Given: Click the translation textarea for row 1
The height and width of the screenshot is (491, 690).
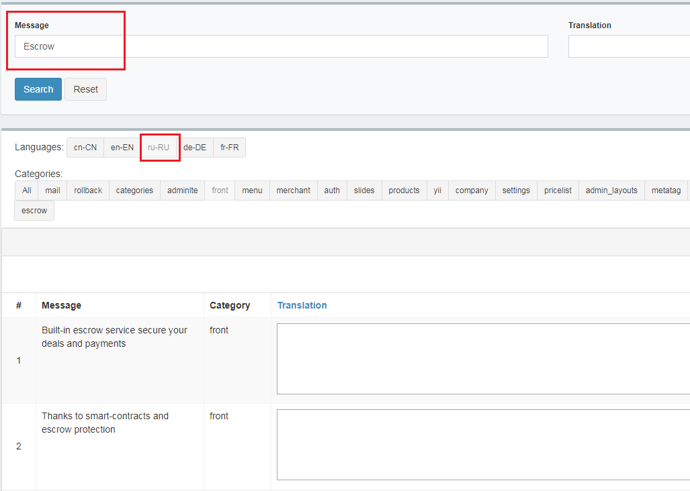Looking at the screenshot, I should tap(483, 359).
